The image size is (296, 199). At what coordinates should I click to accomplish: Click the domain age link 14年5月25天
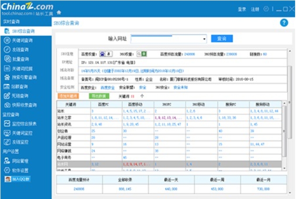(133, 71)
